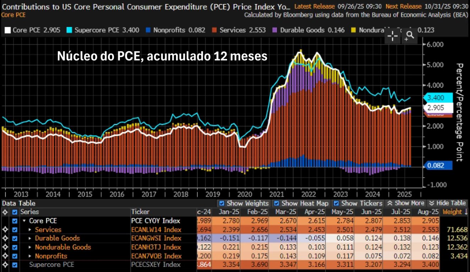Click the target icon in Series header
Screen dimensions: 470x272
click(x=5, y=212)
